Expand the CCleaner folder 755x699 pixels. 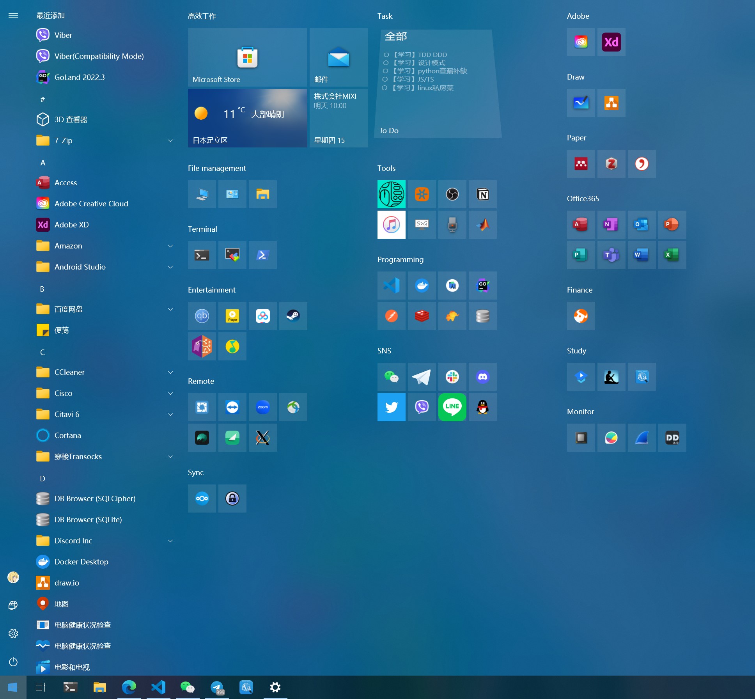coord(170,372)
